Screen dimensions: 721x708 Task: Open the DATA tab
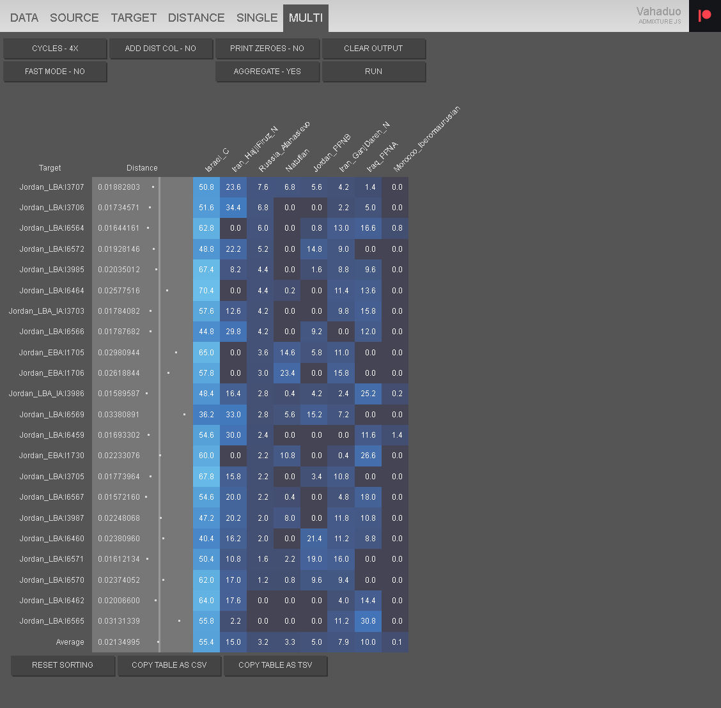tap(24, 17)
